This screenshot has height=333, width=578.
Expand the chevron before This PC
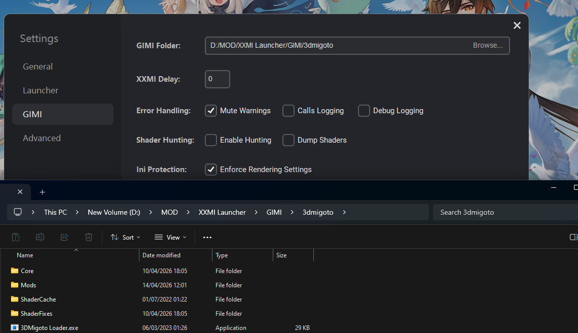click(x=33, y=212)
